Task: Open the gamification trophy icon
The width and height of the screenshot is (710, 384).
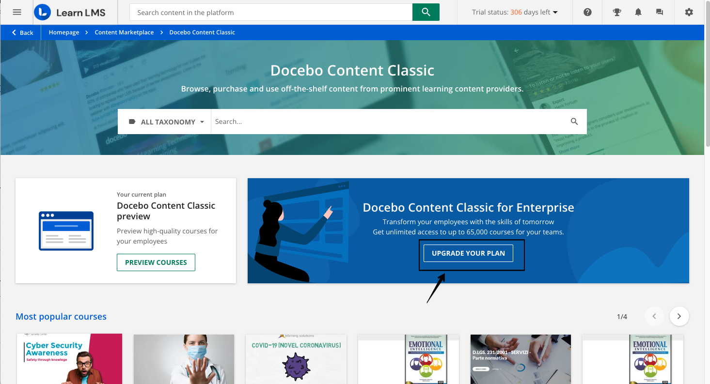Action: [x=616, y=12]
